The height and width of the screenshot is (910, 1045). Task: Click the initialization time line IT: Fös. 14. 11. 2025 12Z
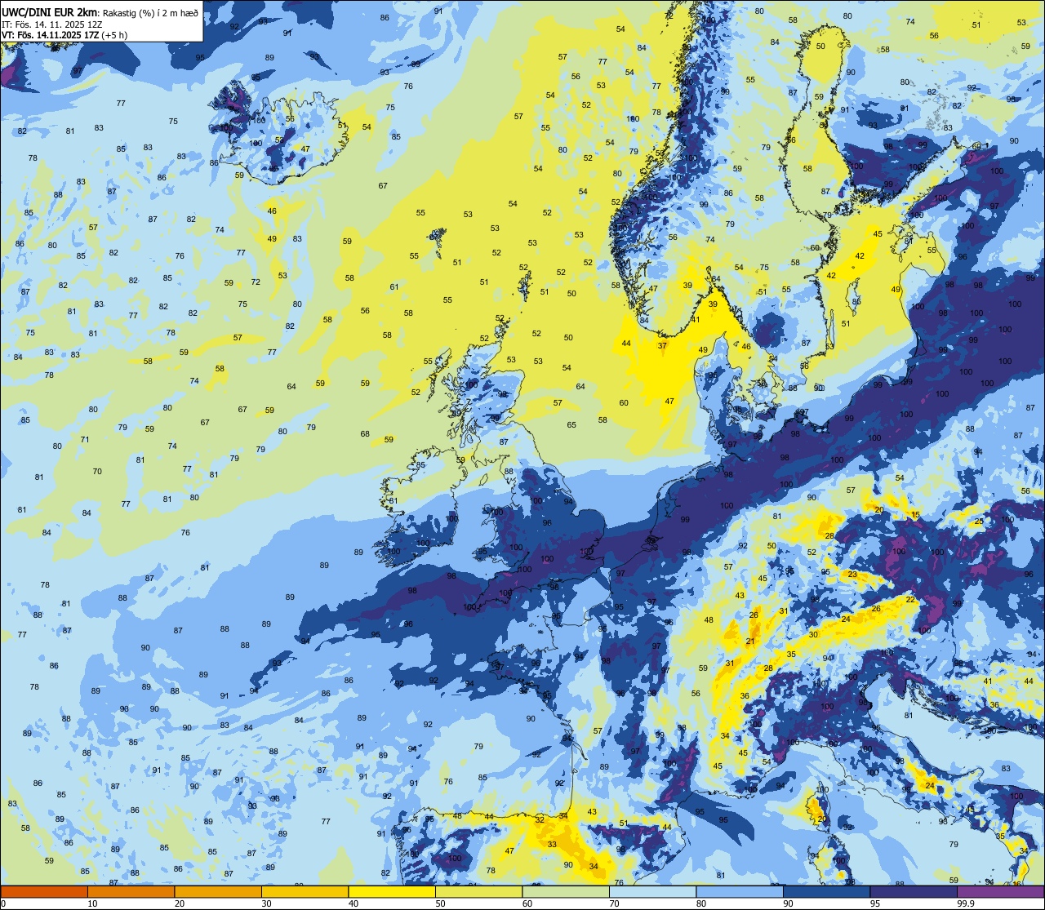pyautogui.click(x=51, y=23)
